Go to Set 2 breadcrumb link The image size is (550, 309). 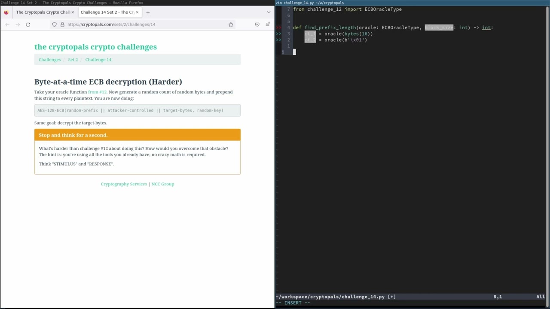(x=73, y=60)
